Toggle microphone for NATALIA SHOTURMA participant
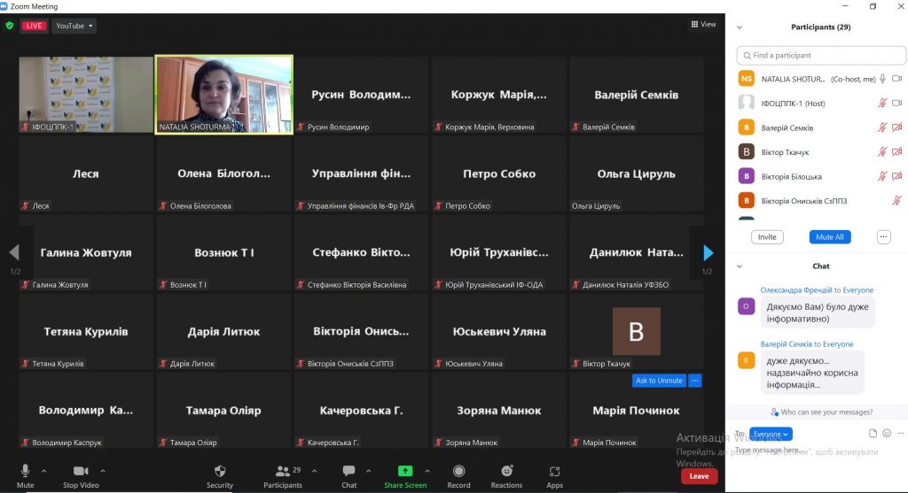Viewport: 908px width, 493px height. point(882,79)
